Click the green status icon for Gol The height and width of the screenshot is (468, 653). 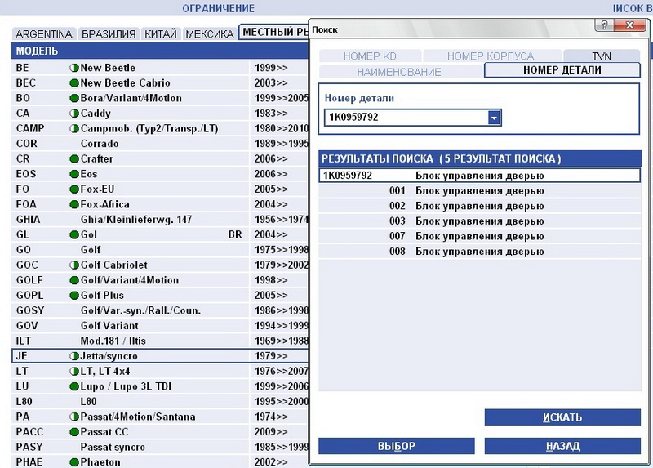click(x=74, y=234)
